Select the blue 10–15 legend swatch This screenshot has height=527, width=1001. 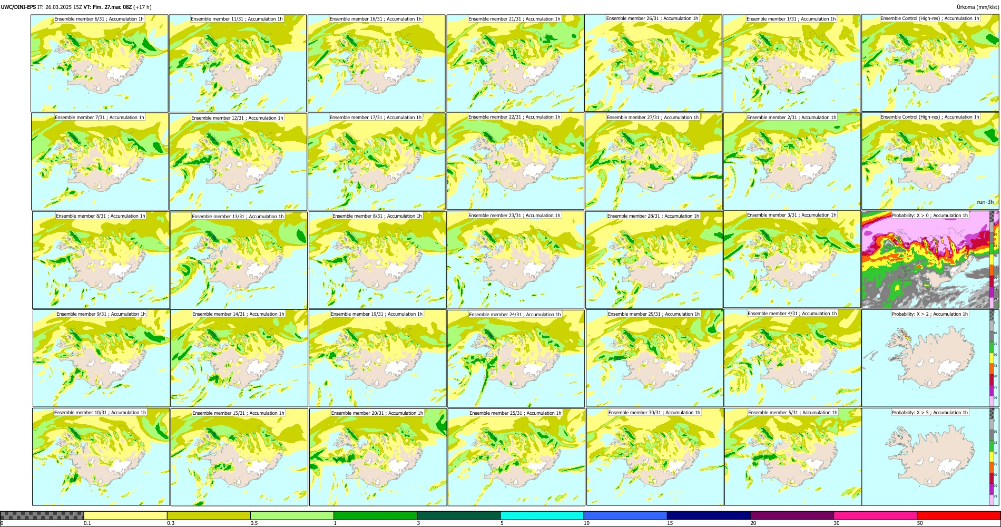pos(625,515)
